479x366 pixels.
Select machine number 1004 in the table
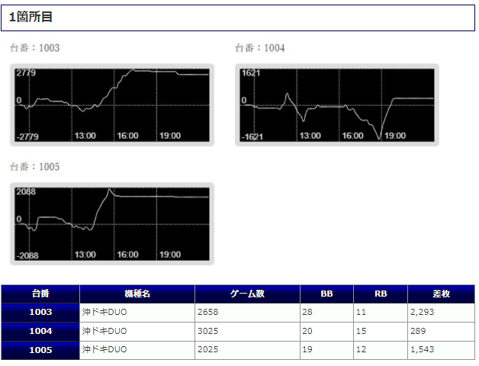click(x=40, y=332)
